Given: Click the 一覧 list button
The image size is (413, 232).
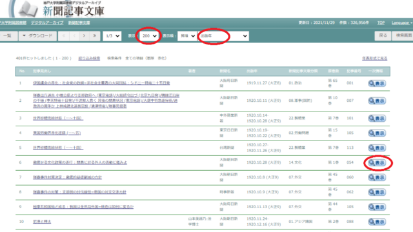Looking at the screenshot, I should [x=8, y=36].
